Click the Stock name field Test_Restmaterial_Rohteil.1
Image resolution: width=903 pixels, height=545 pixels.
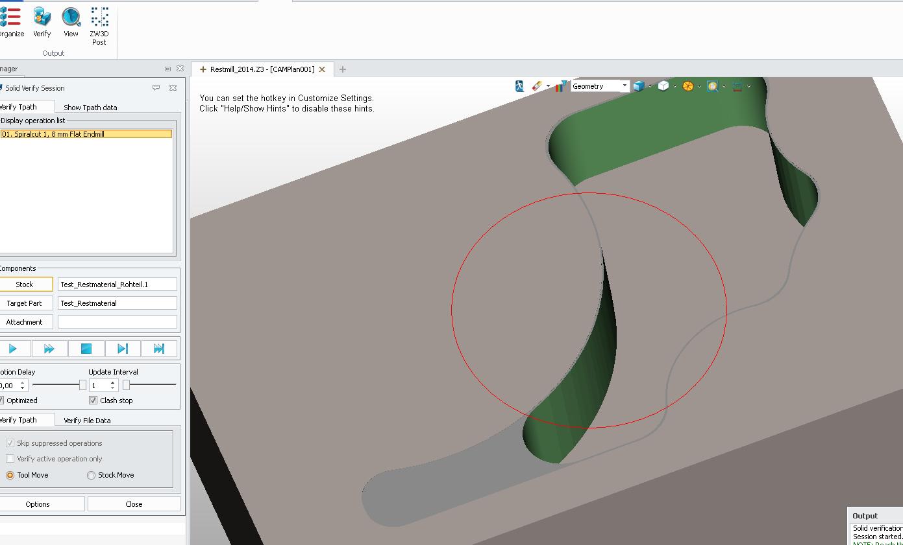tap(118, 284)
